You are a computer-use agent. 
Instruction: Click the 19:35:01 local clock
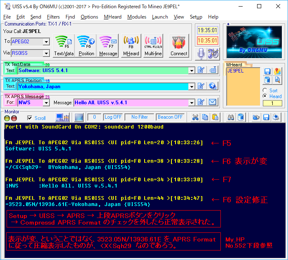coord(207,30)
